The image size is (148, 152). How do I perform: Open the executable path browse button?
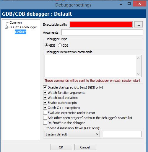click(x=139, y=24)
